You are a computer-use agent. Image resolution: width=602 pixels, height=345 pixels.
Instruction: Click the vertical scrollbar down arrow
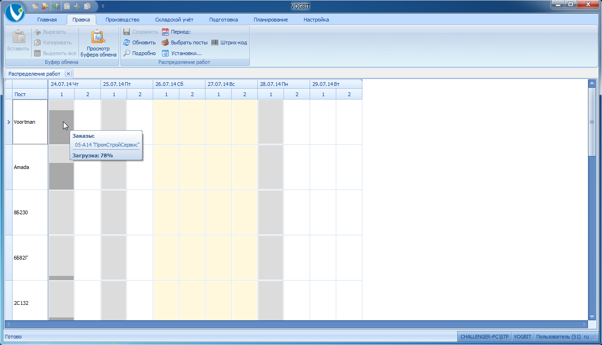[592, 316]
